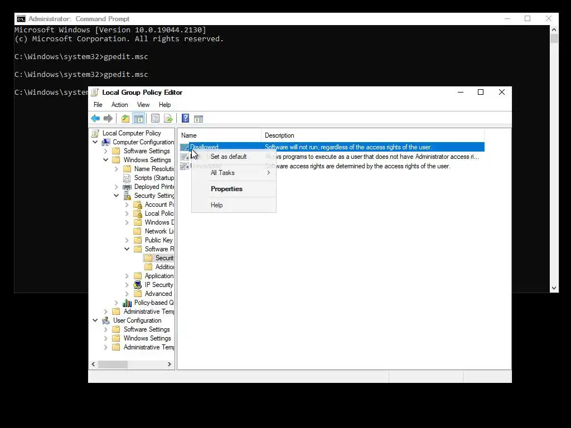Collapse the Security Settings node
Viewport: 571px width, 428px height.
click(117, 196)
